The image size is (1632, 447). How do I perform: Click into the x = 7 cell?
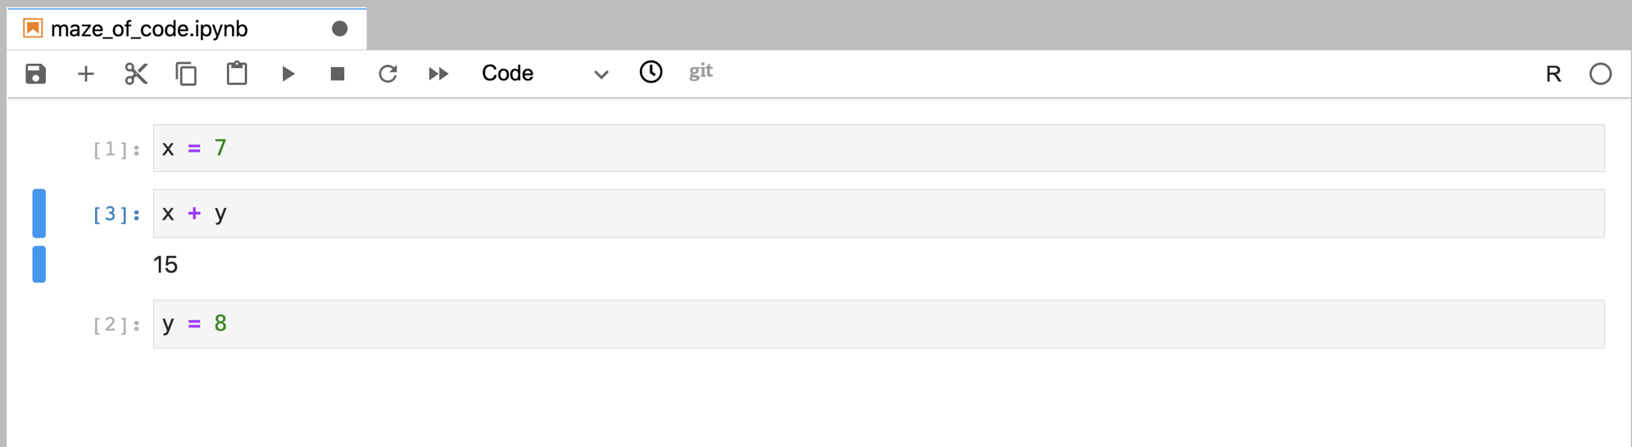coord(878,149)
